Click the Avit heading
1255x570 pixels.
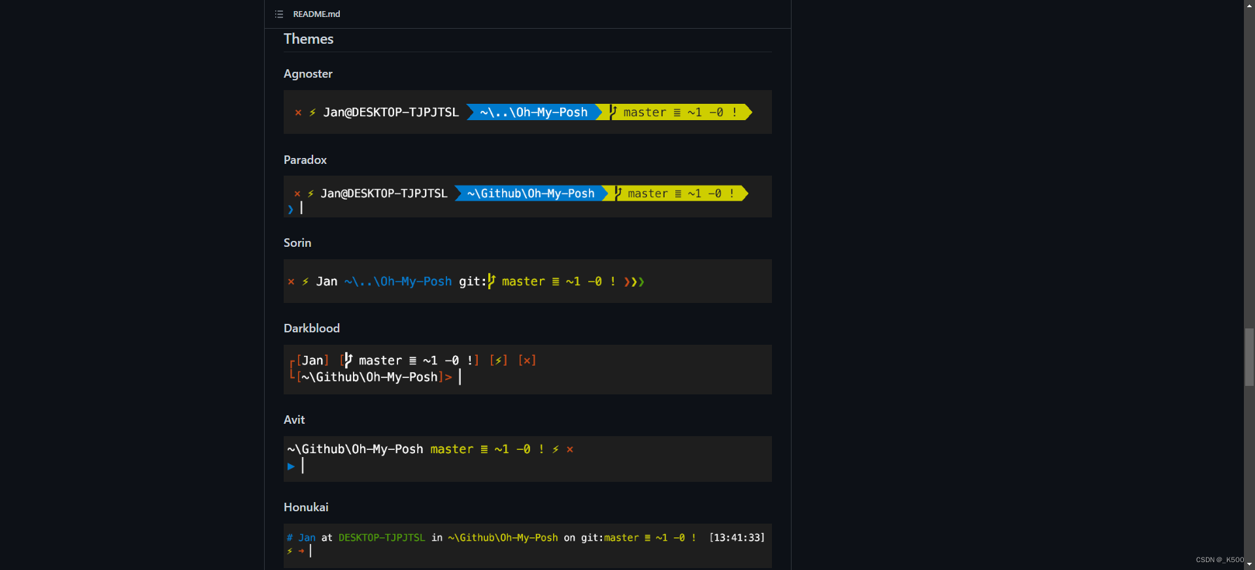point(294,420)
